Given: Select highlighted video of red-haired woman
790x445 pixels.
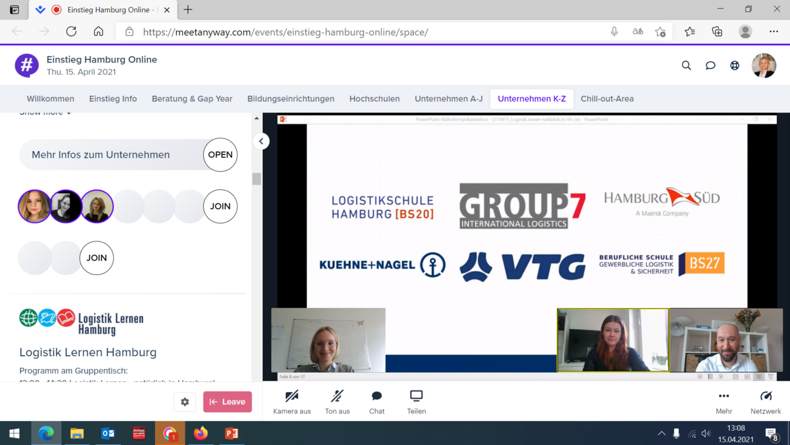Looking at the screenshot, I should pos(613,340).
